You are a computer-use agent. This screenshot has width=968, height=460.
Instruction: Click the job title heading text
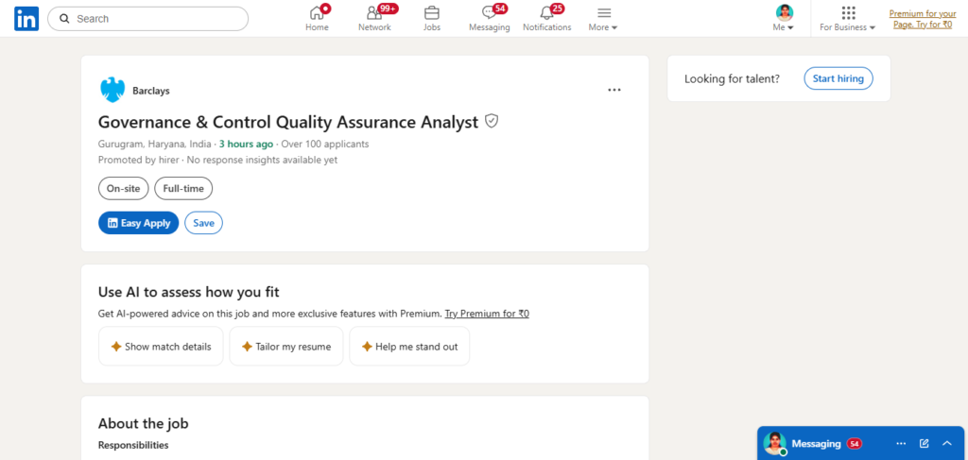coord(288,122)
